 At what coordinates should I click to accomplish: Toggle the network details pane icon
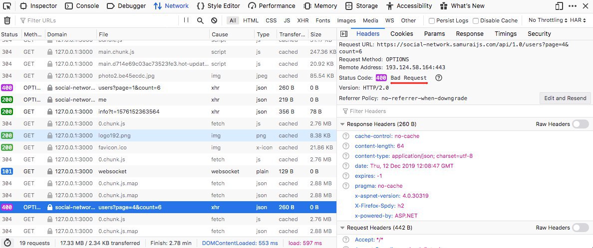coord(343,34)
